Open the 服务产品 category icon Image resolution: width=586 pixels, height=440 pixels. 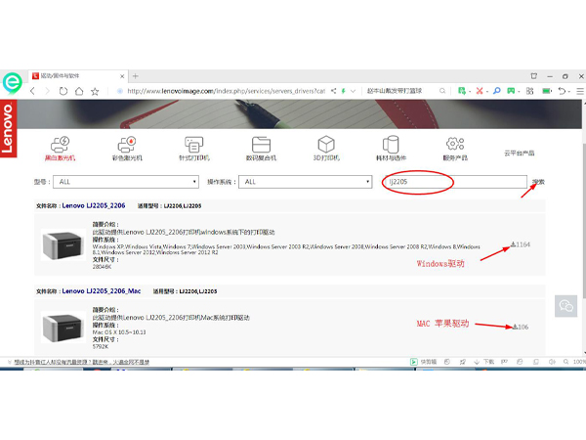pos(455,145)
